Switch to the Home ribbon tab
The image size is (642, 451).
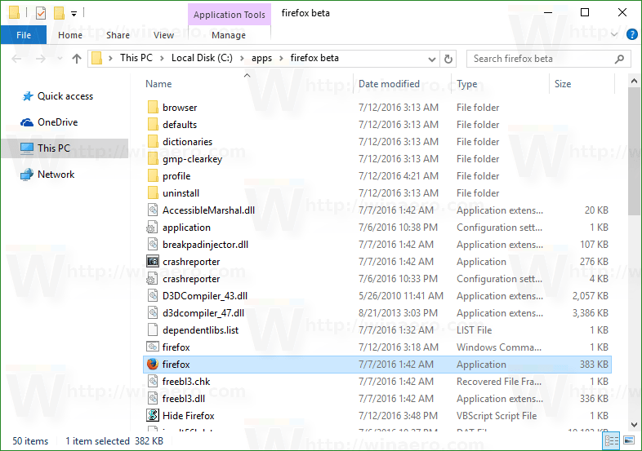point(70,35)
